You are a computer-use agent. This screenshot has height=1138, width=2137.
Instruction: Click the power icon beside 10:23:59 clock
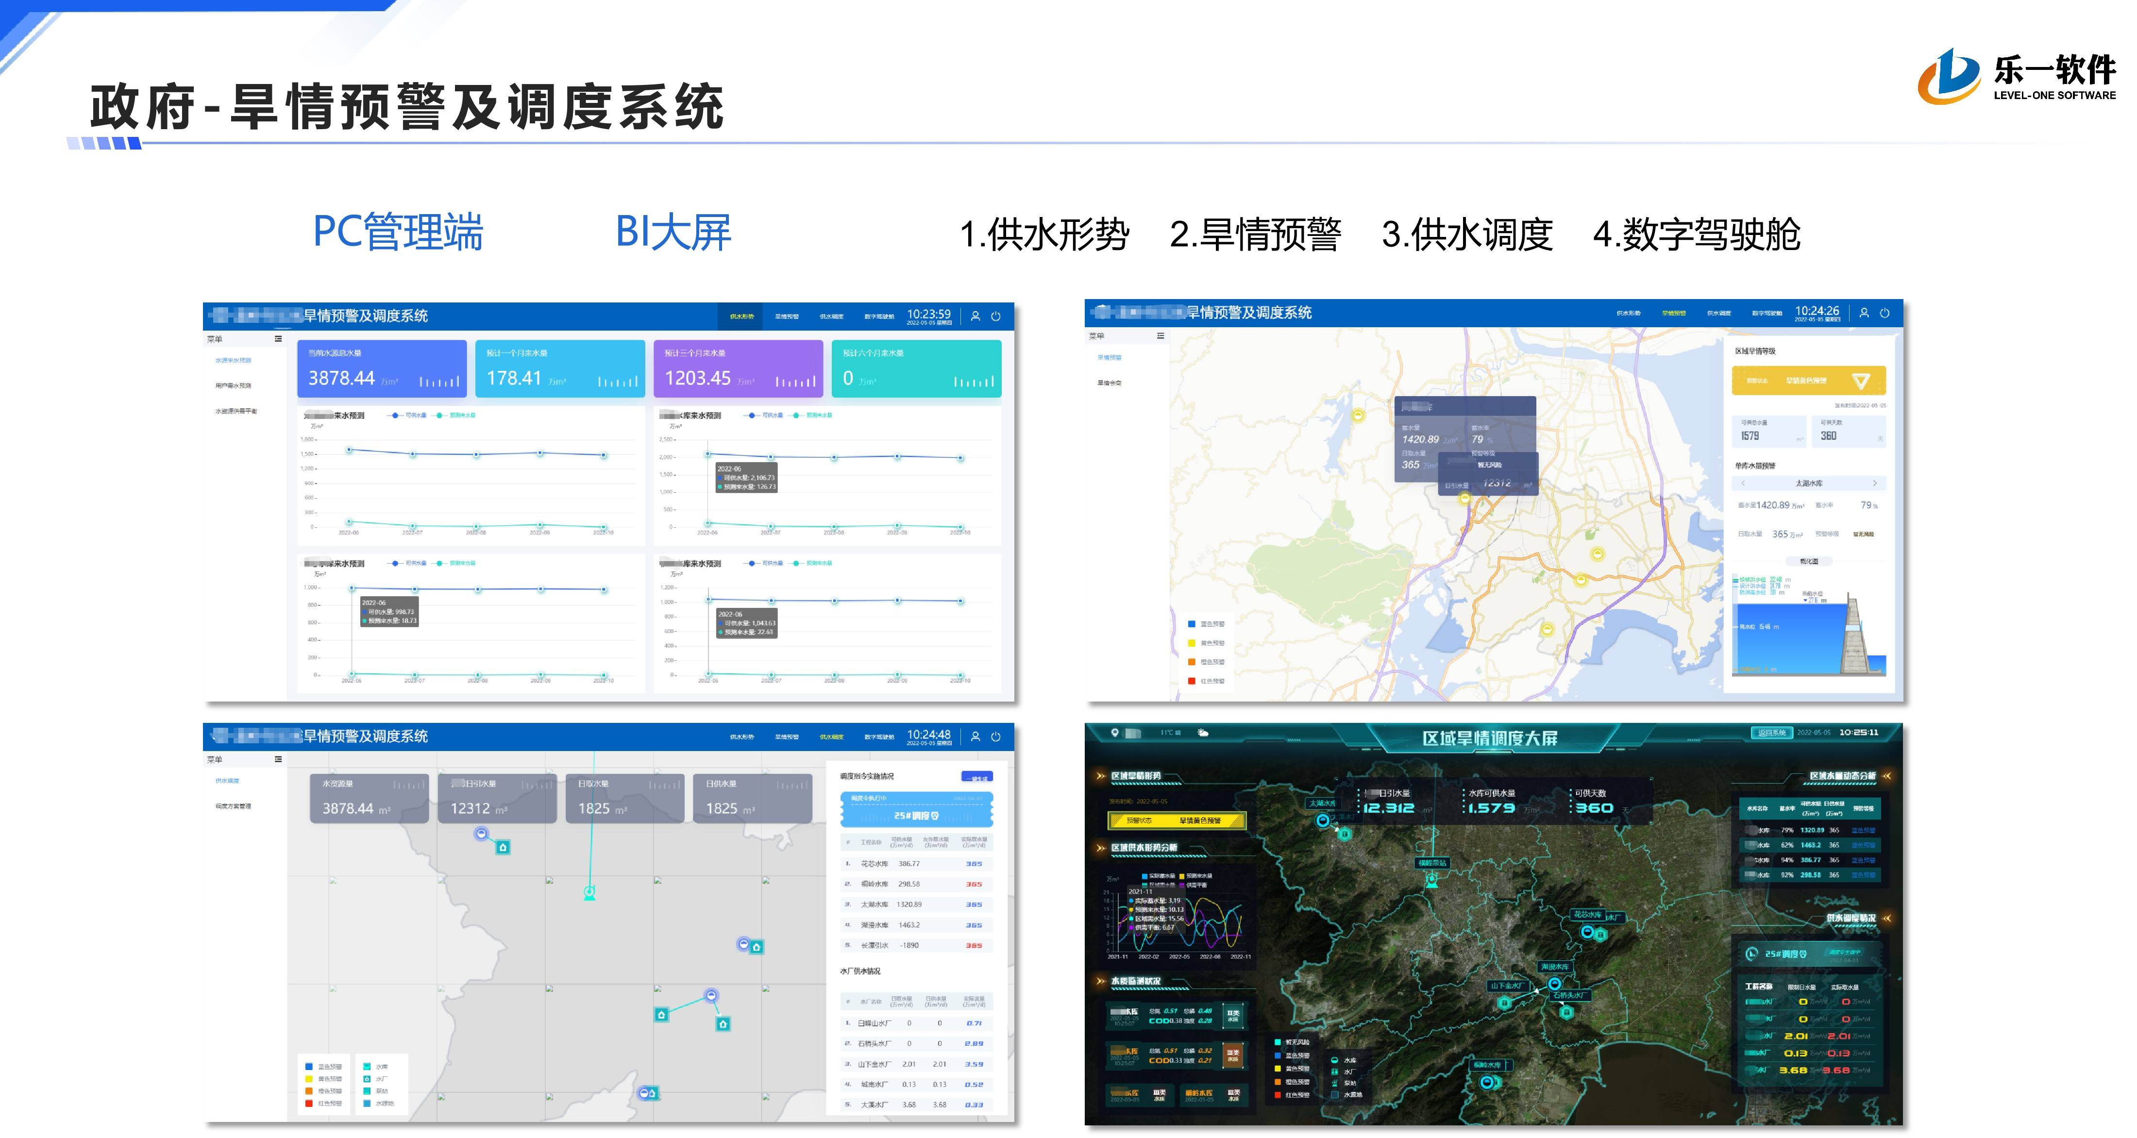(x=995, y=316)
